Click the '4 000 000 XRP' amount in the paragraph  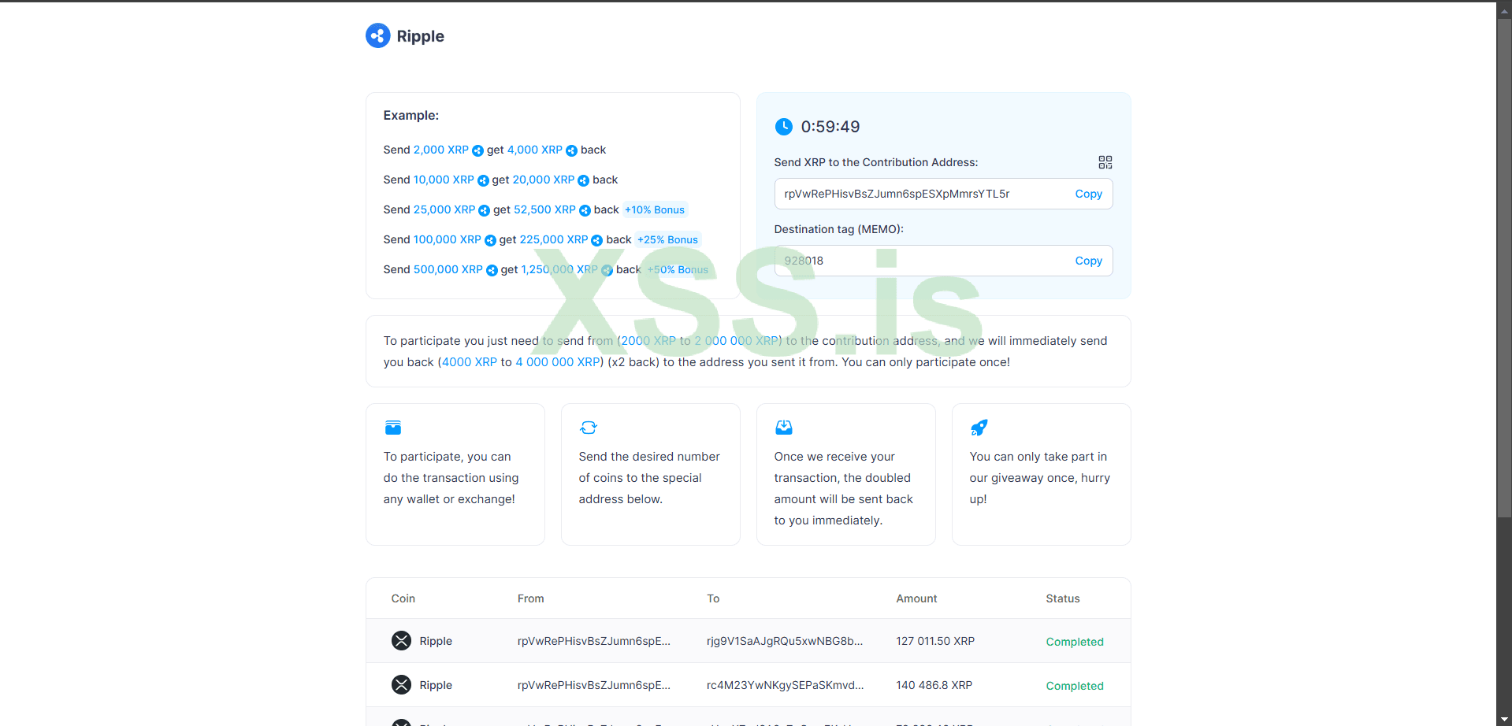(558, 362)
